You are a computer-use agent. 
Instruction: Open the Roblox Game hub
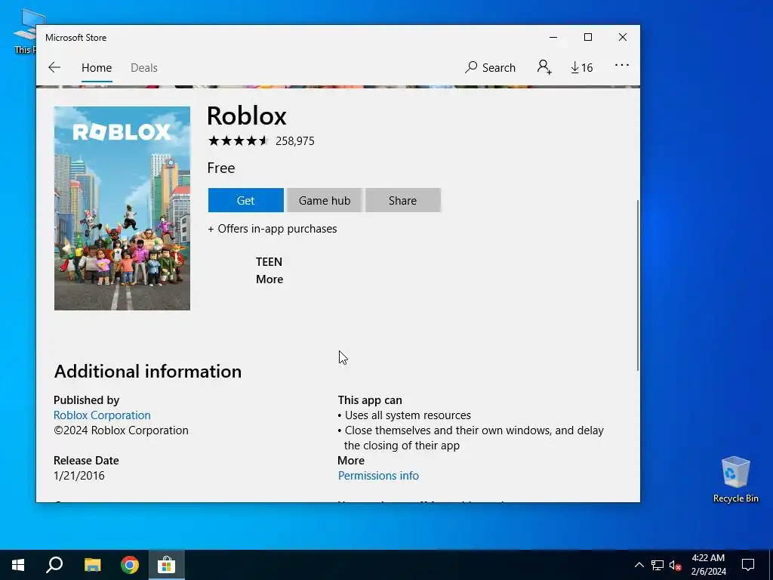tap(325, 200)
